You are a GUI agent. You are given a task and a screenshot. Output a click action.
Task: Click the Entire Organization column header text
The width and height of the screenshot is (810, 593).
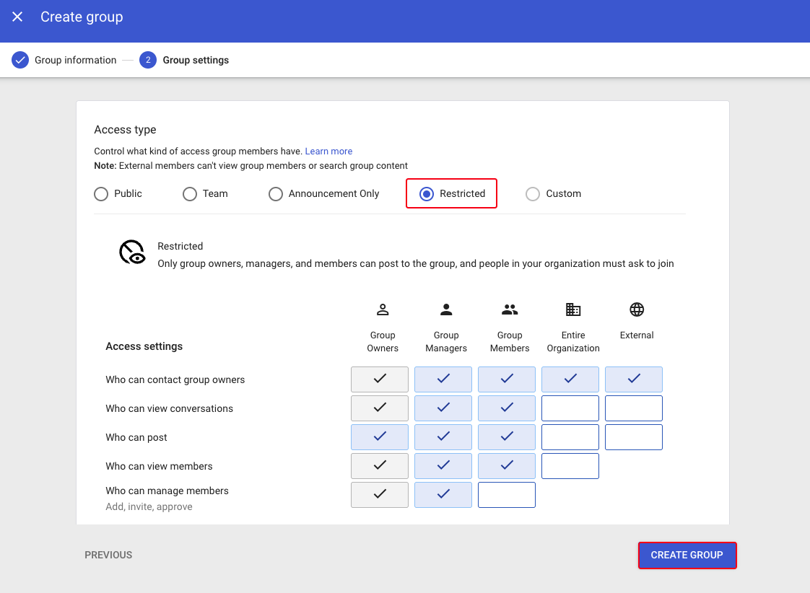tap(573, 342)
